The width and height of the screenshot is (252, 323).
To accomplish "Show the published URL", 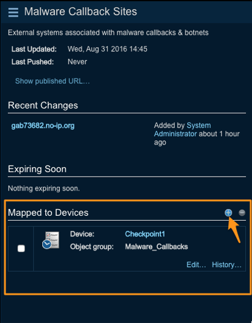I will [x=53, y=81].
